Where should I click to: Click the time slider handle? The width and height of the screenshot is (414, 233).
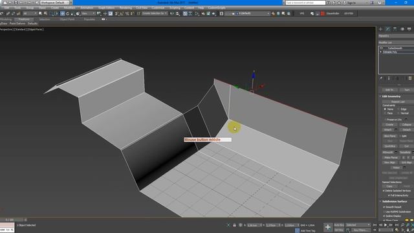tap(12, 220)
